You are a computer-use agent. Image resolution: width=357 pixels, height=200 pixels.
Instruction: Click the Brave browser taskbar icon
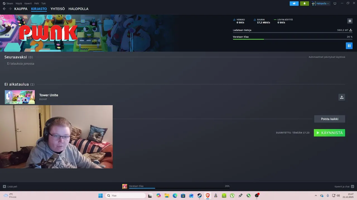[x=208, y=196]
